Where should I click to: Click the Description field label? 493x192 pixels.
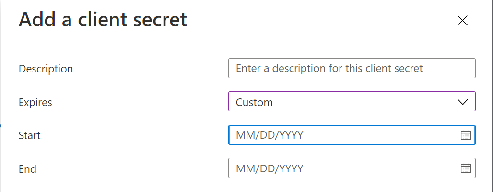(46, 69)
